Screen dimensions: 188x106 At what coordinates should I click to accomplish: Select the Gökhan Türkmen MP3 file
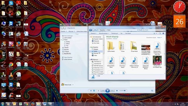(x=134, y=62)
